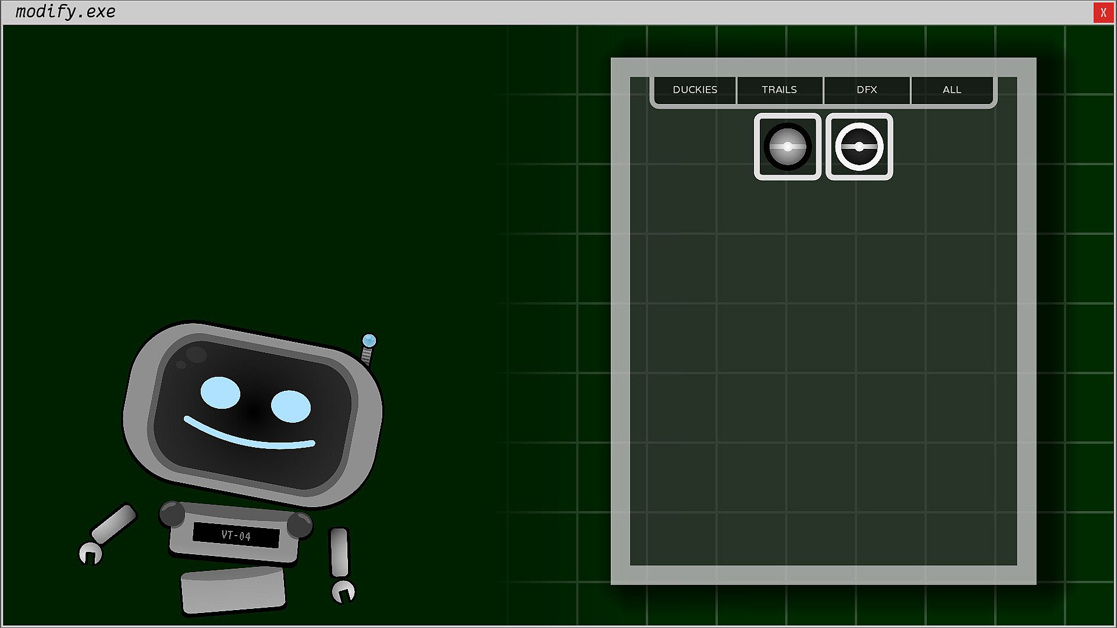The image size is (1117, 628).
Task: Click the robot's right wrench hand
Action: tap(343, 591)
